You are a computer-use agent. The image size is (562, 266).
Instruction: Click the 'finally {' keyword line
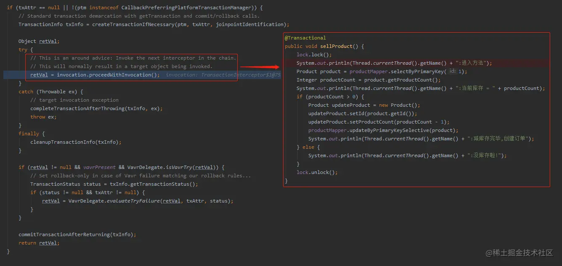click(x=32, y=134)
